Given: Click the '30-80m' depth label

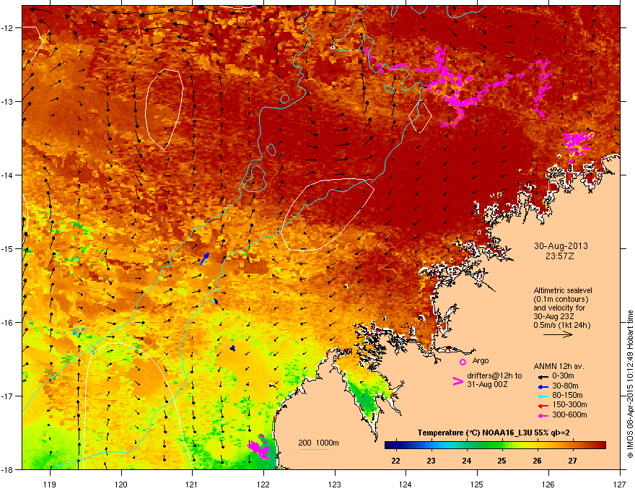Looking at the screenshot, I should point(565,386).
